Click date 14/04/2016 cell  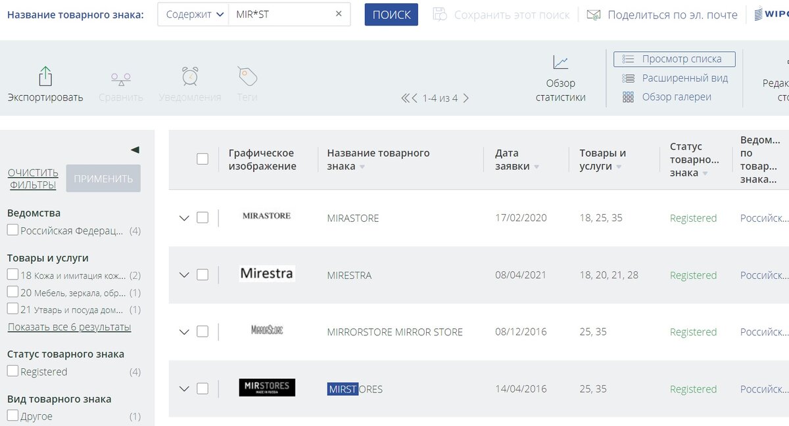click(x=521, y=389)
